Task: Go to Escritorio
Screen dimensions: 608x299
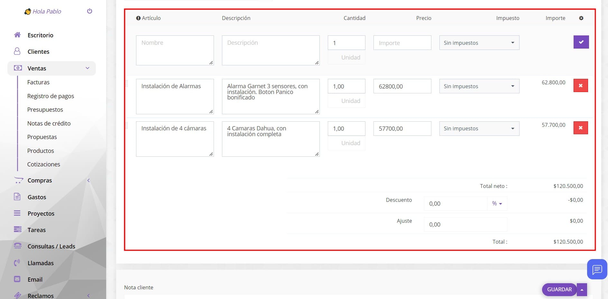Action: coord(41,35)
